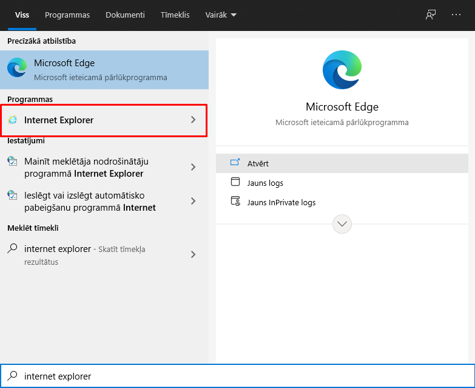Screen dimensions: 475x388
Task: Click the large Edge logo in preview pane
Action: click(342, 70)
